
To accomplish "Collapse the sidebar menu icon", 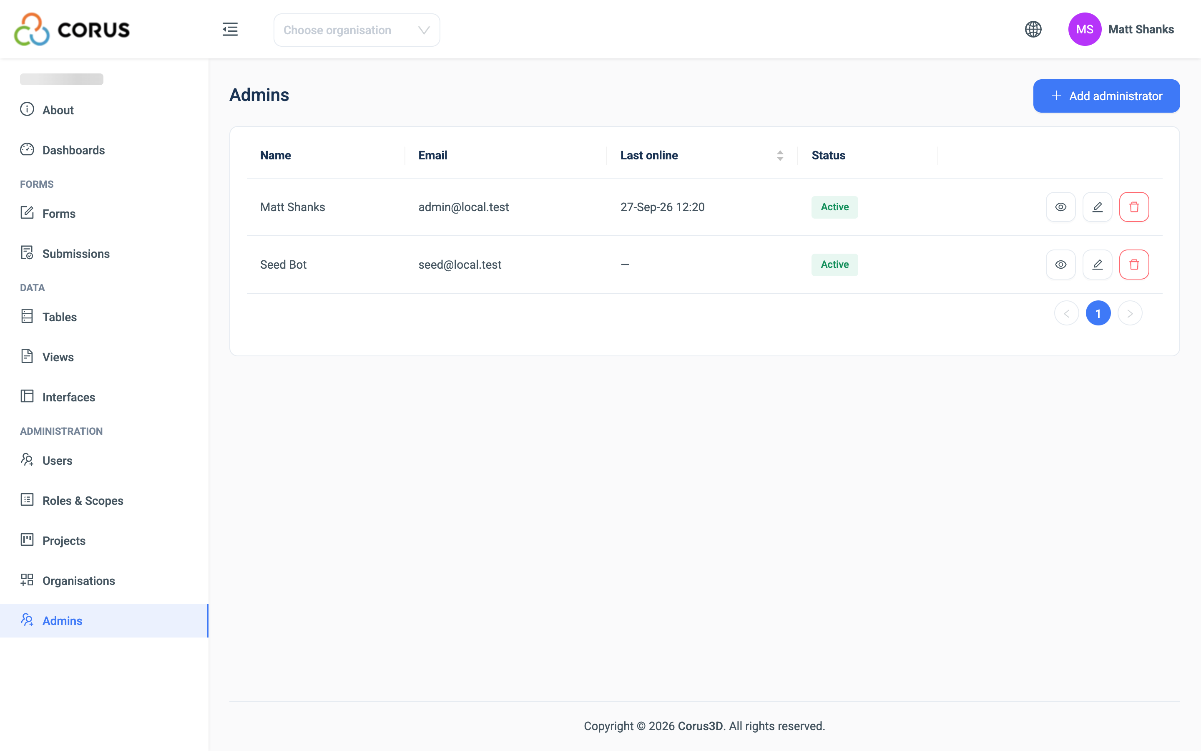I will pos(230,29).
